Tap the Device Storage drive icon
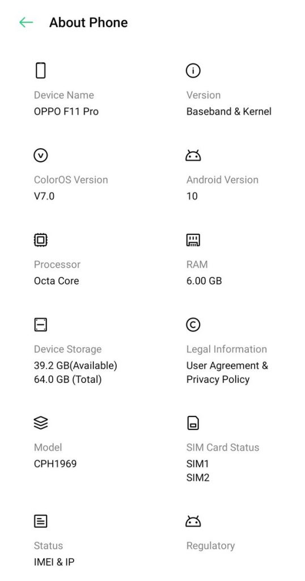Screen dimensions: 305x581 41,325
